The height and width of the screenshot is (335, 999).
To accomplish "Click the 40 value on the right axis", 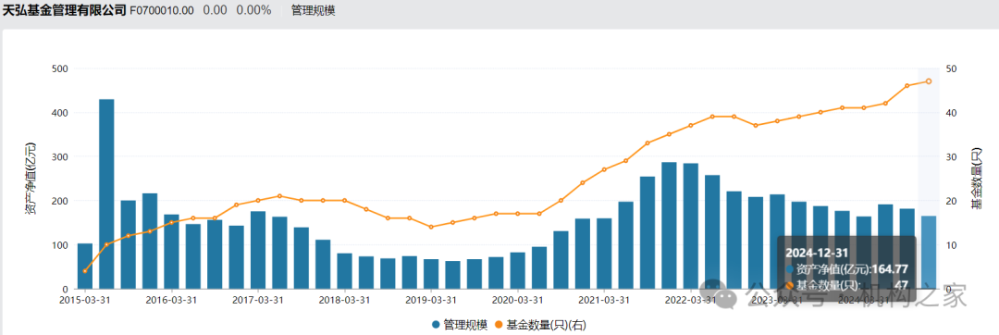I will (x=951, y=113).
